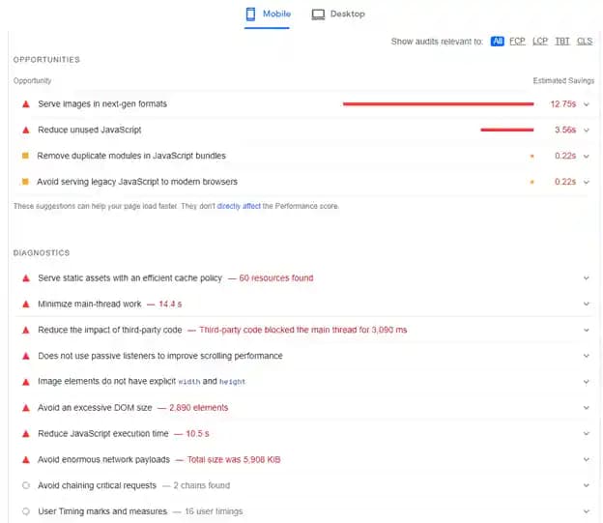Click the 'Estimated Savings' column header
Screen dimensions: 603x523
click(x=563, y=81)
